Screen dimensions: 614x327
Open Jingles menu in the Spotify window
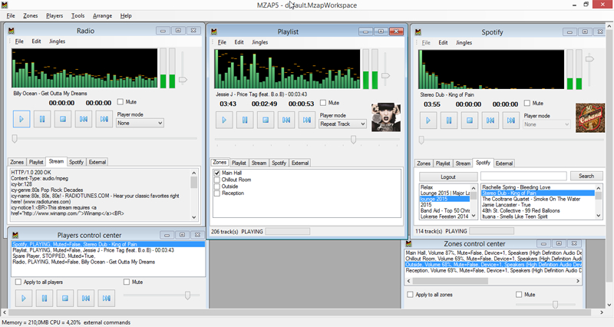(x=464, y=42)
